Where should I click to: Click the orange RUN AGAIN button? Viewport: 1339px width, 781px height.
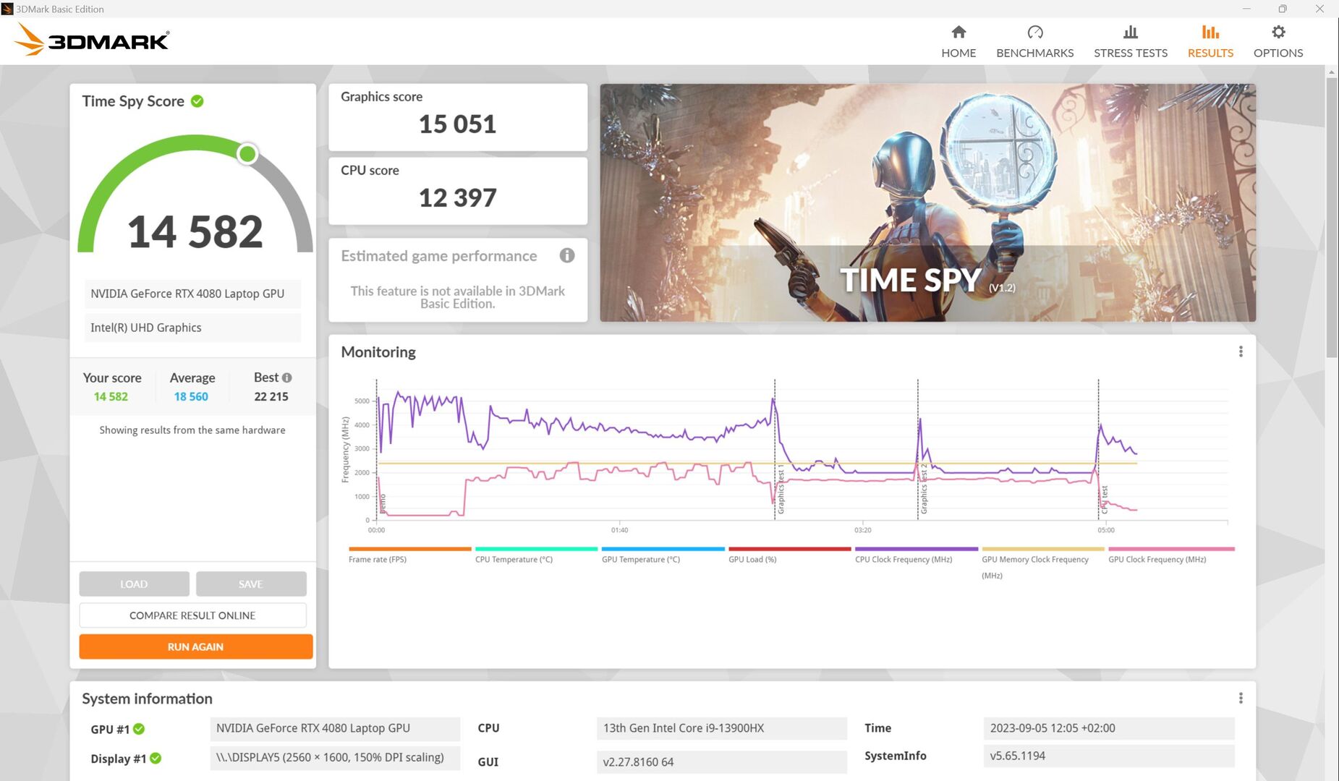[196, 646]
